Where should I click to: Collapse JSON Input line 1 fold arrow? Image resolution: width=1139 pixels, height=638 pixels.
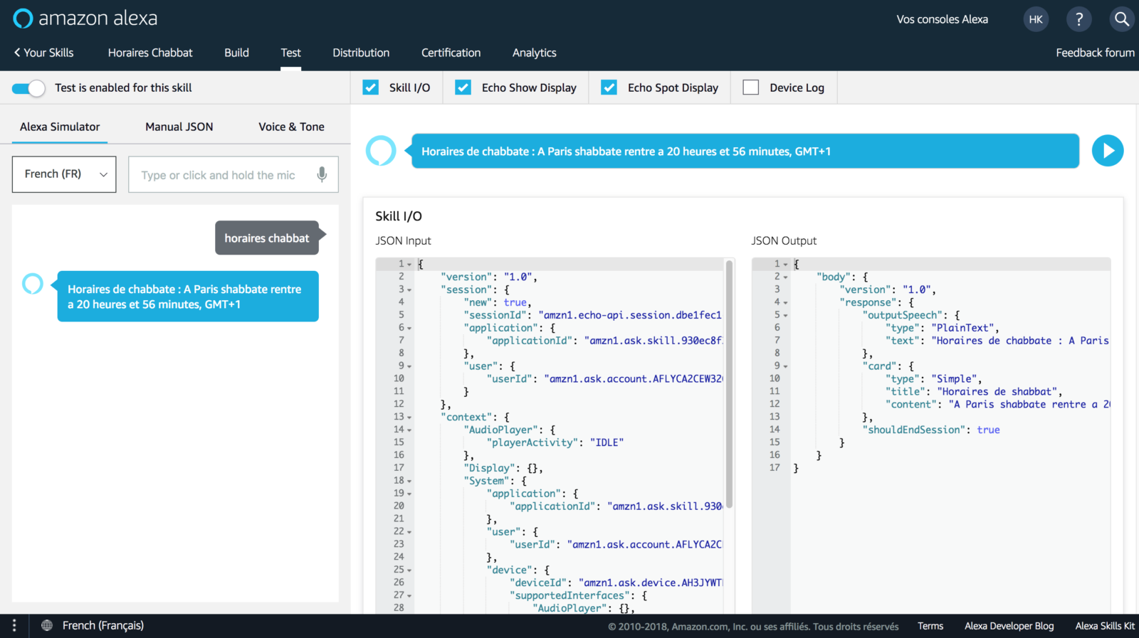coord(409,265)
